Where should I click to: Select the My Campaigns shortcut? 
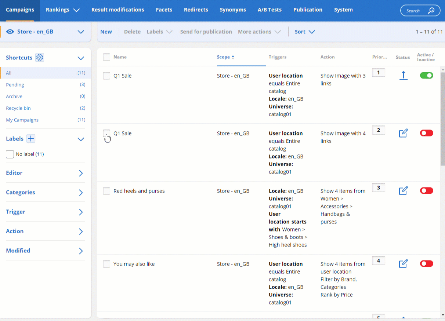[x=46, y=120]
